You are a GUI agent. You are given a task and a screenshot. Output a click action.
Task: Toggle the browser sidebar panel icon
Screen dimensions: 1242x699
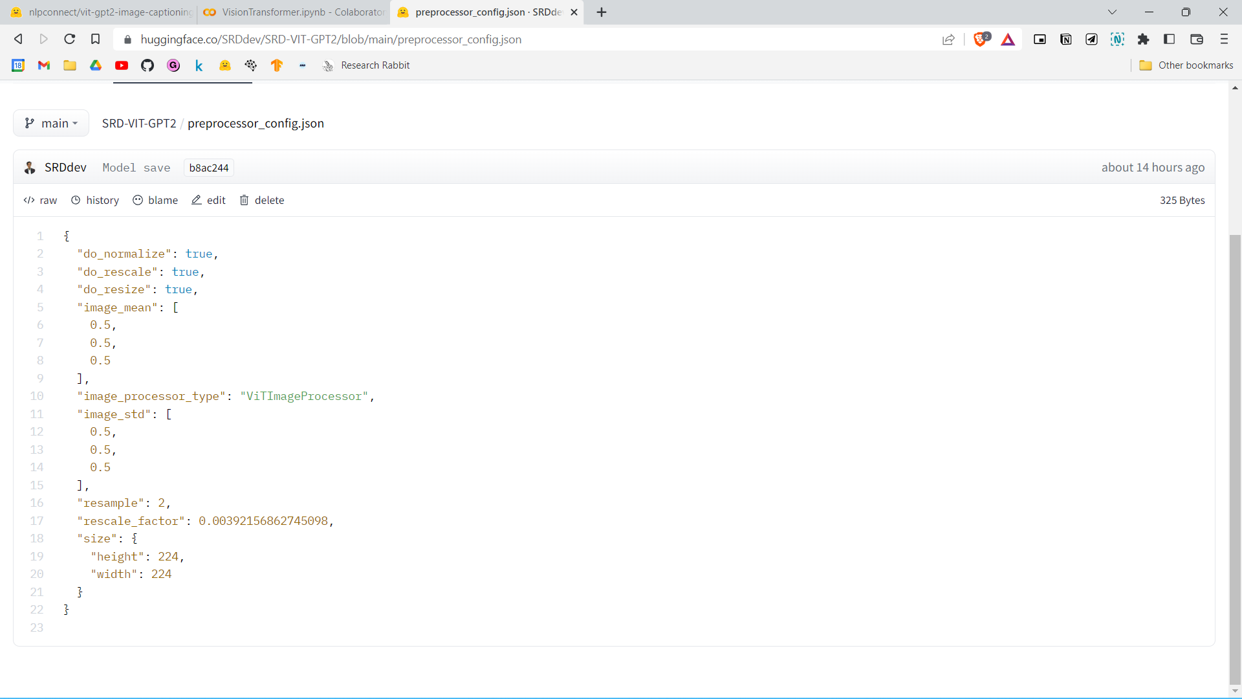click(x=1169, y=39)
